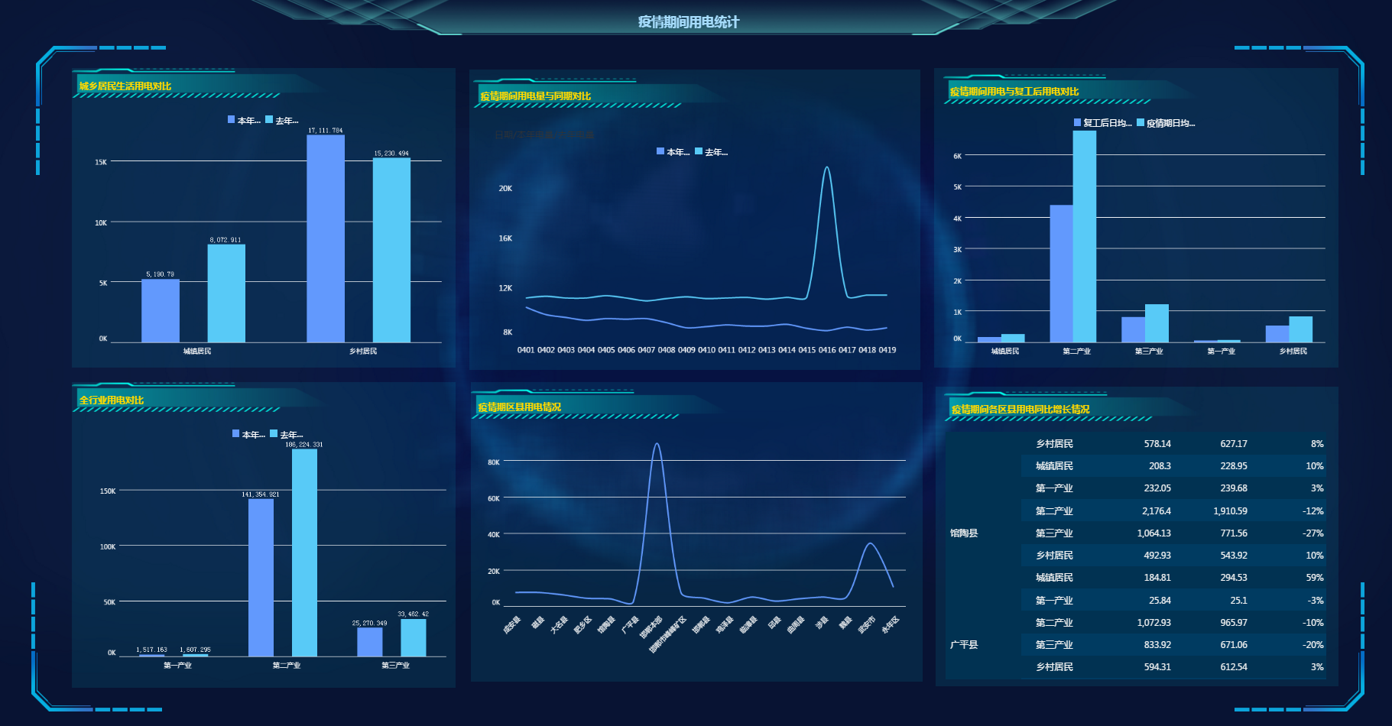Click the 疫情期间各区县用电同比增长情况 panel header
The width and height of the screenshot is (1392, 726).
(1020, 410)
